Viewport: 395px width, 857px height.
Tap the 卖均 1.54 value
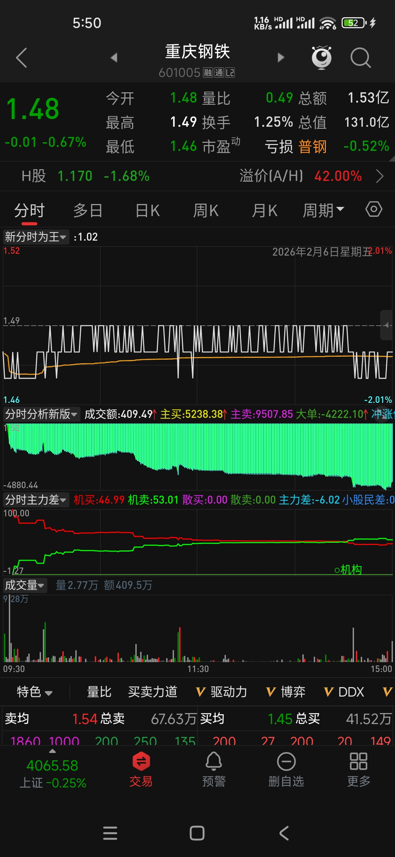[x=84, y=719]
